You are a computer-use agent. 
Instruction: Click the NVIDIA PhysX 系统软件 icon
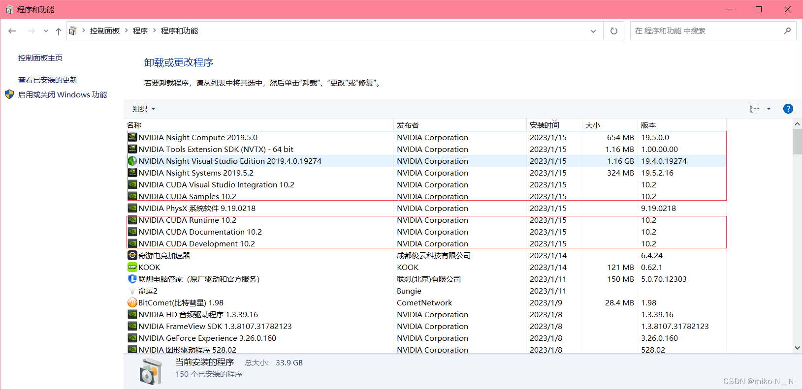[x=132, y=208]
